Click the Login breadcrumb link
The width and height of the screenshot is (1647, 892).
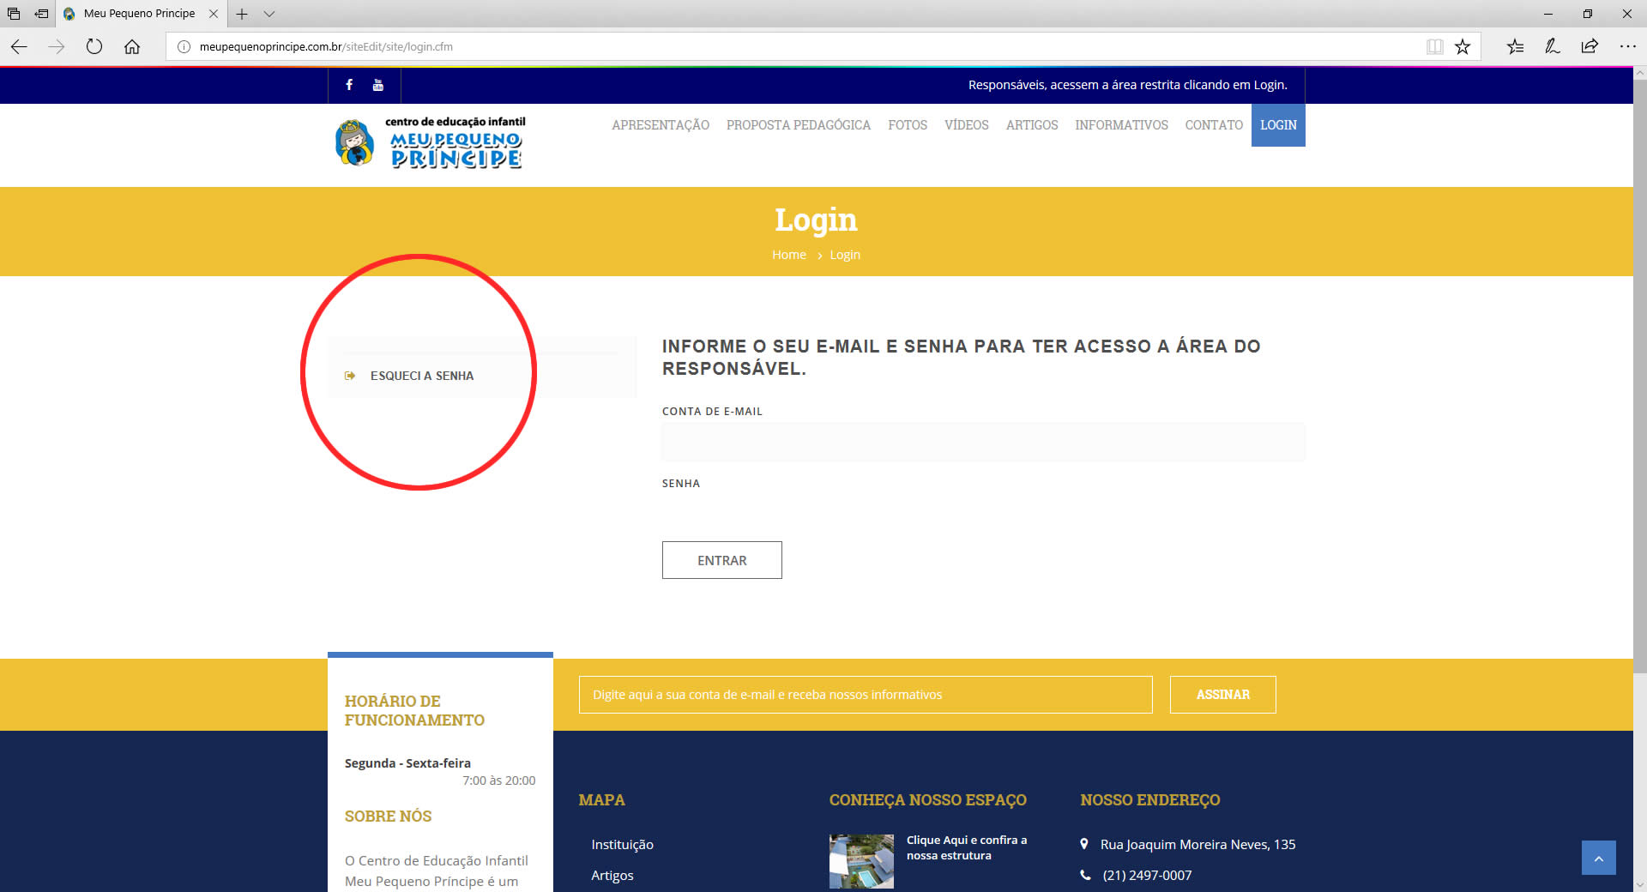(x=845, y=255)
